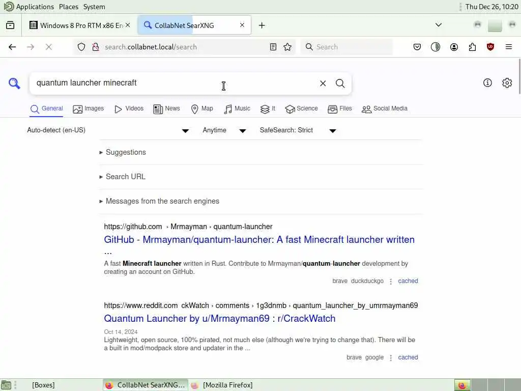Clear the search query with the X icon
The width and height of the screenshot is (521, 391).
tap(323, 83)
